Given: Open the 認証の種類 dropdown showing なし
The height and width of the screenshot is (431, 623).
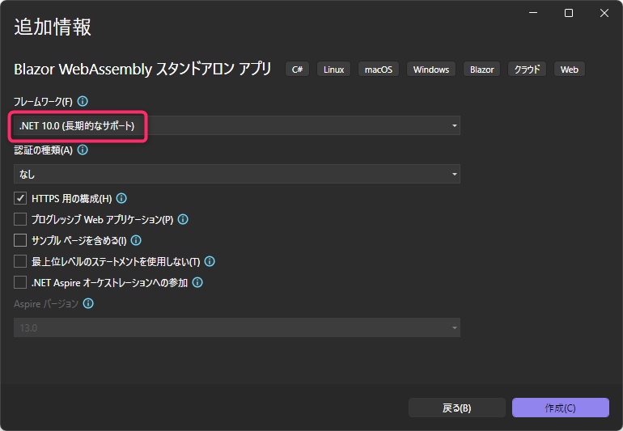Looking at the screenshot, I should pos(237,174).
